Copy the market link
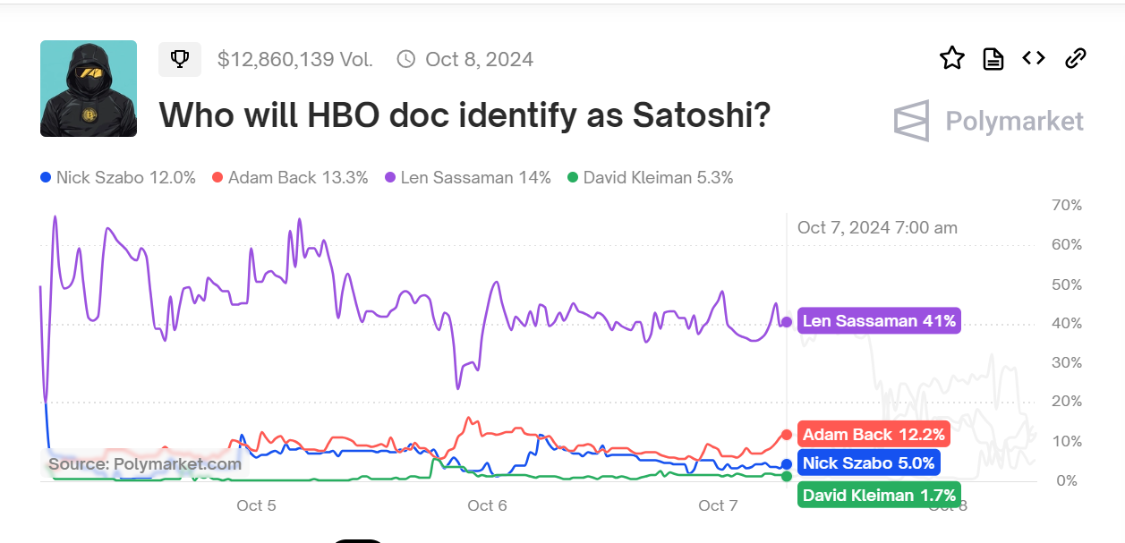Image resolution: width=1125 pixels, height=543 pixels. click(x=1074, y=57)
